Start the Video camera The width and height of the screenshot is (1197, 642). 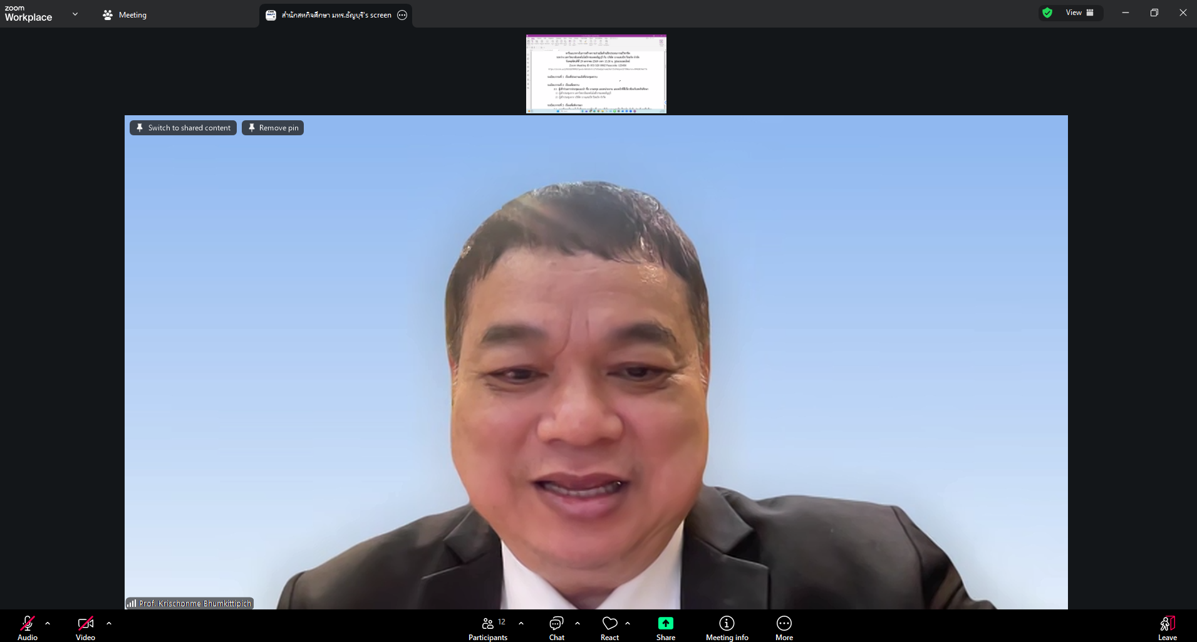pos(85,626)
